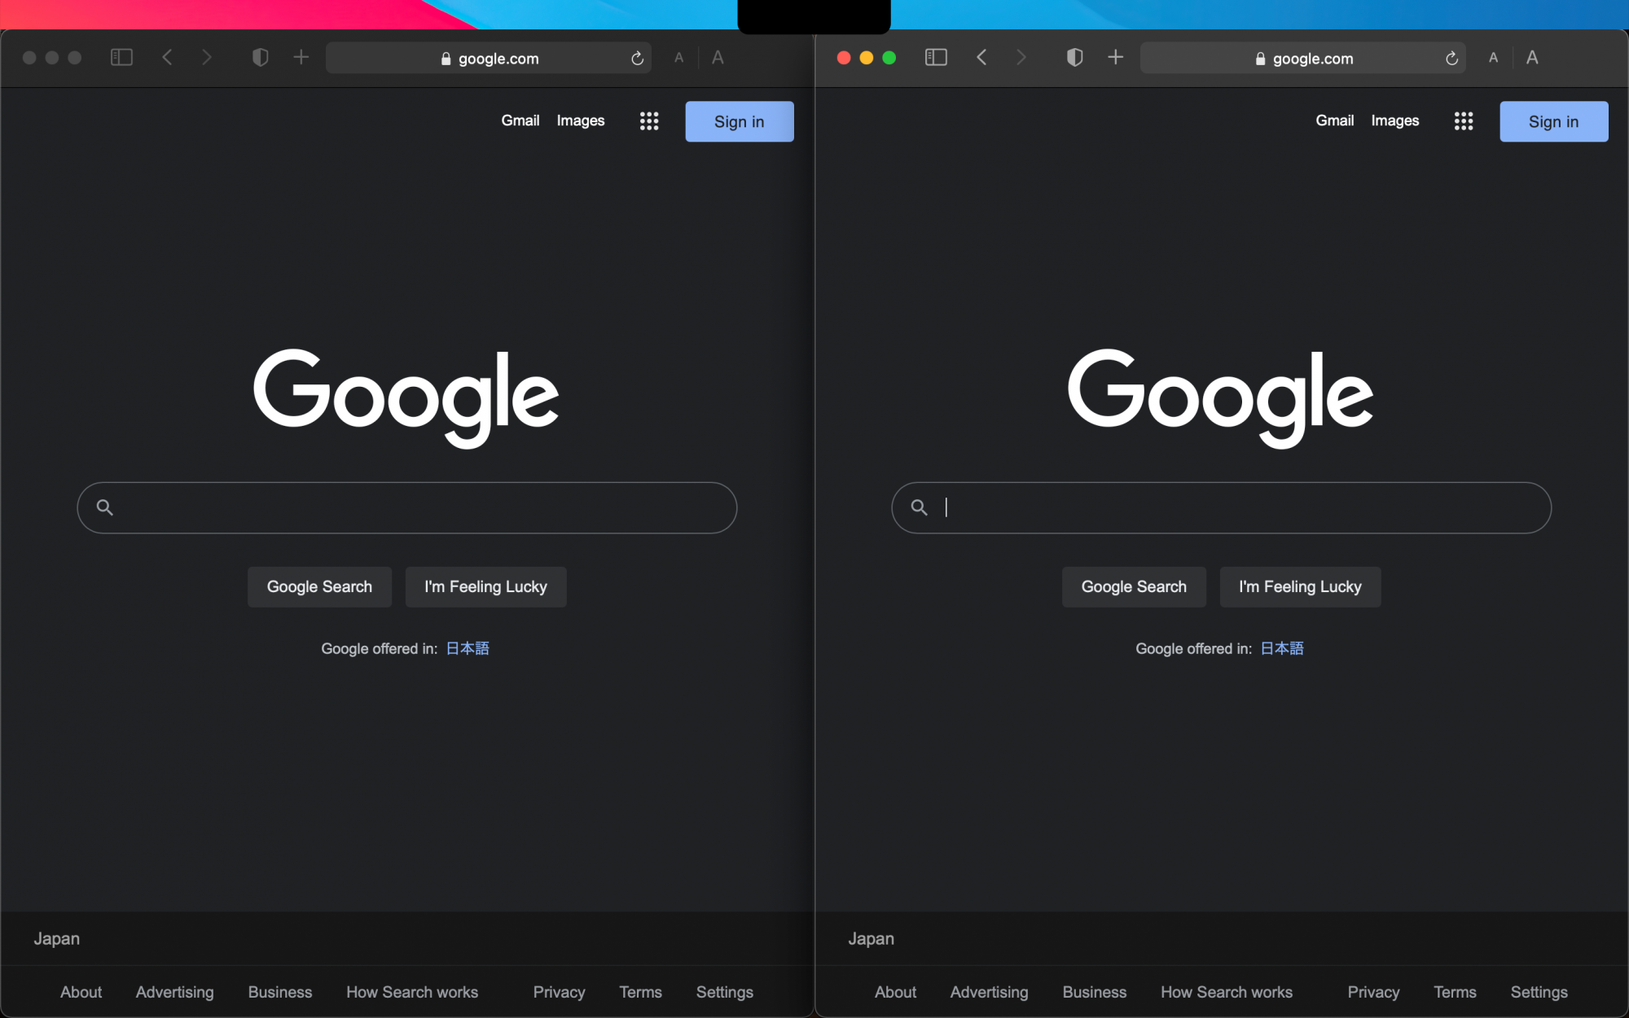Viewport: 1629px width, 1018px height.
Task: Open Images link in left window
Action: 580,121
